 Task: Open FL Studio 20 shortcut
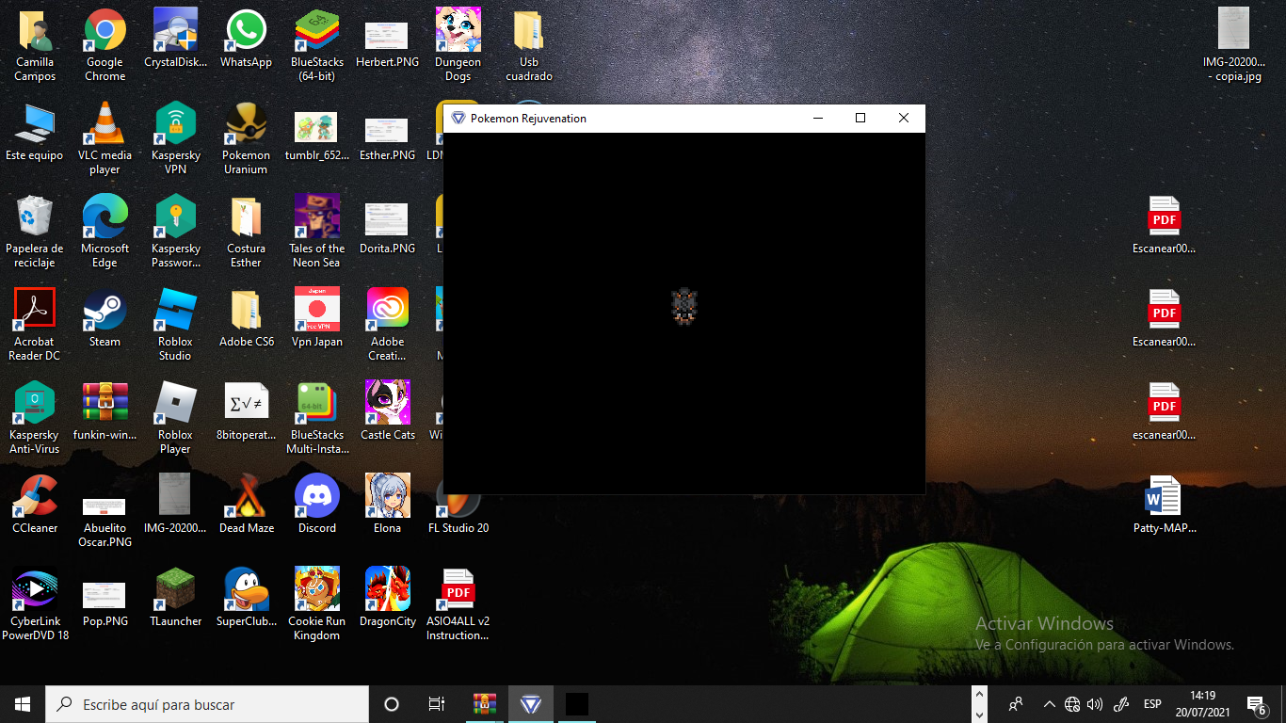(458, 508)
